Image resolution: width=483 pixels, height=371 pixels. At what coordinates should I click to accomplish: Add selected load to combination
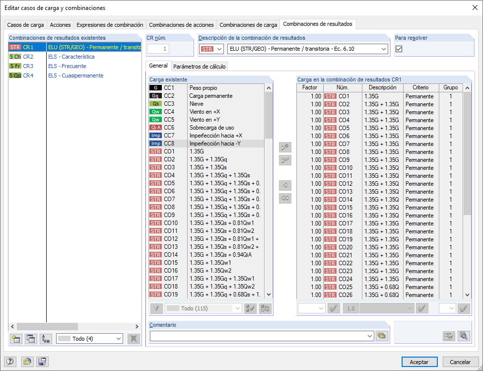point(285,148)
